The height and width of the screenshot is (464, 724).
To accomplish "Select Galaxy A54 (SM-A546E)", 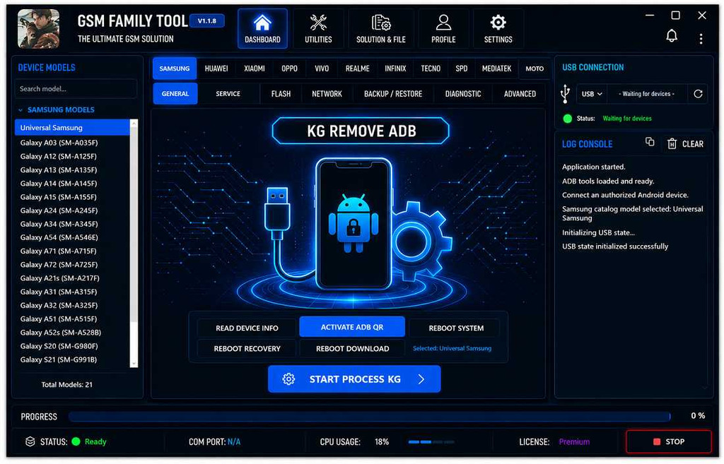I will tap(72, 237).
